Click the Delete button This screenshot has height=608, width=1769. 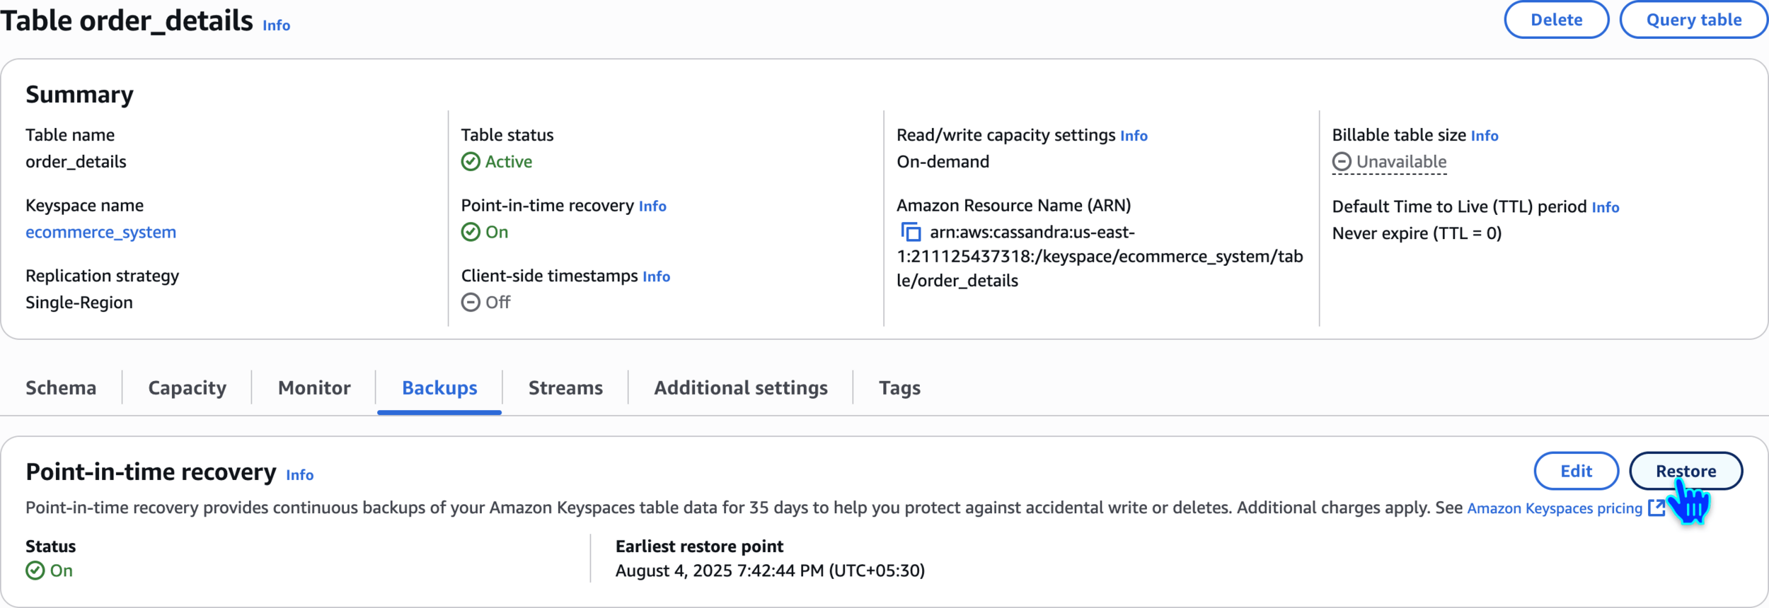click(1557, 20)
